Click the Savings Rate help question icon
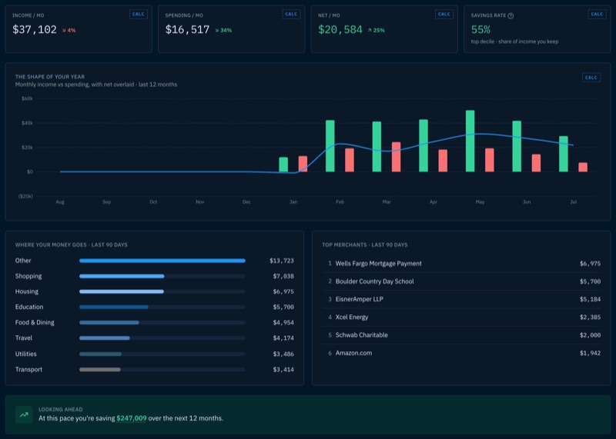 pos(511,15)
